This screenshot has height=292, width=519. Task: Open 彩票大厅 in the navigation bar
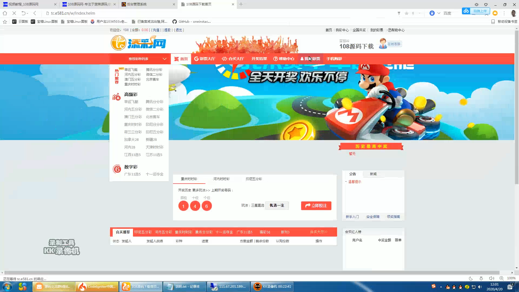click(205, 59)
